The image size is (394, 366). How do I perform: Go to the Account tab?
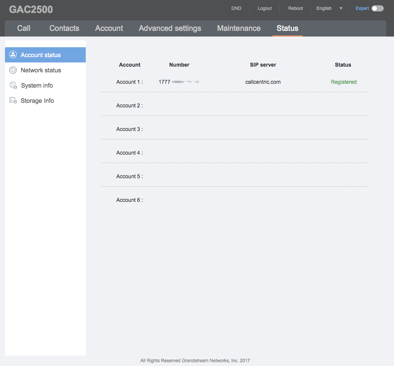[x=109, y=28]
